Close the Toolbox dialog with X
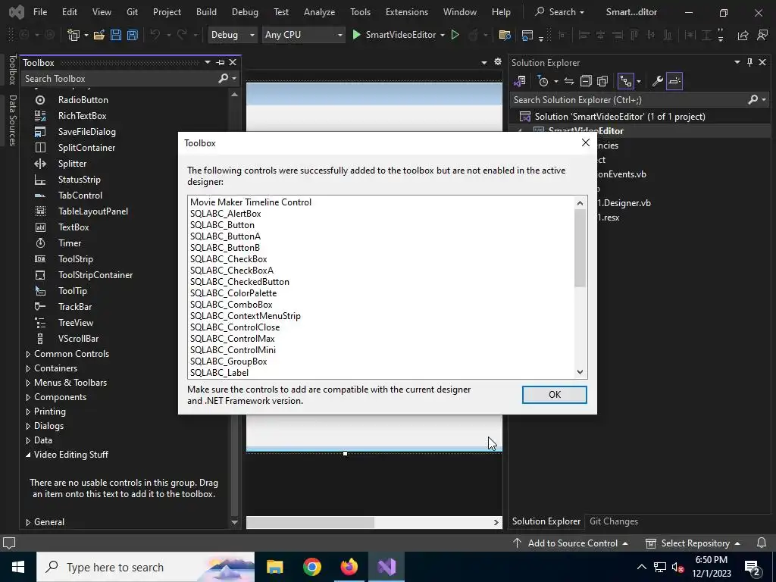Screen dimensions: 776x582 [x=586, y=142]
